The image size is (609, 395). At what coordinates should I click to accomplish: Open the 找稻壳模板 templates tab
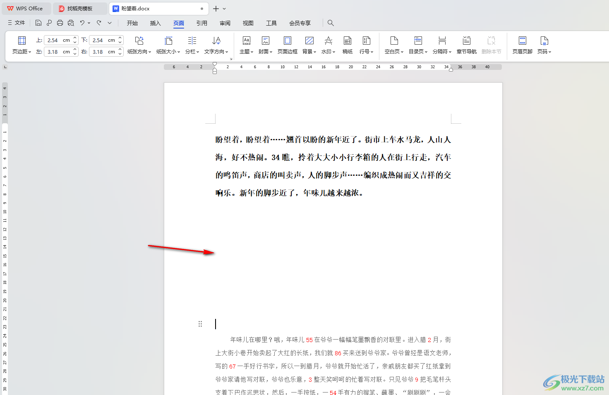[80, 8]
